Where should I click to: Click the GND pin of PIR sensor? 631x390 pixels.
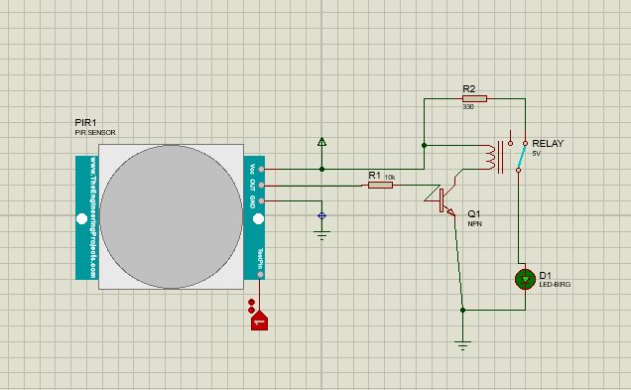(x=261, y=200)
